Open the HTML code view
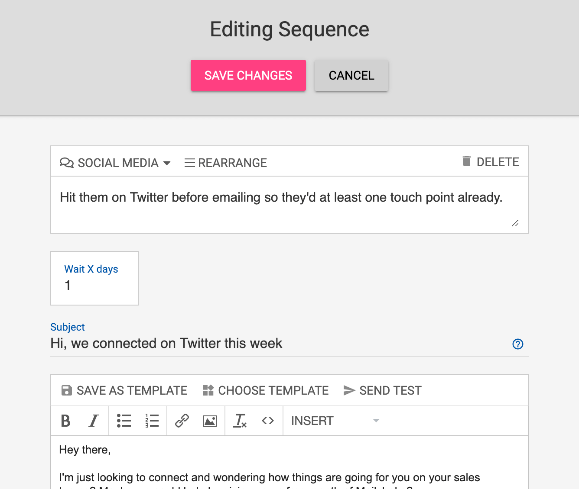This screenshot has width=579, height=489. [267, 420]
